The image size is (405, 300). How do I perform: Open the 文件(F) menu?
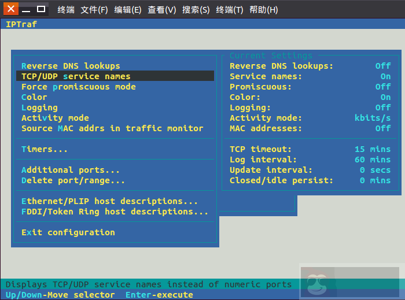94,10
